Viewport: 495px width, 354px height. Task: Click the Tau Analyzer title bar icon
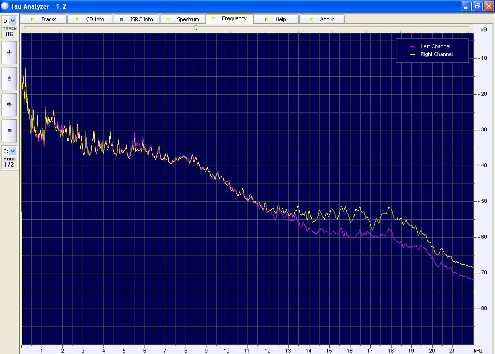tap(5, 6)
